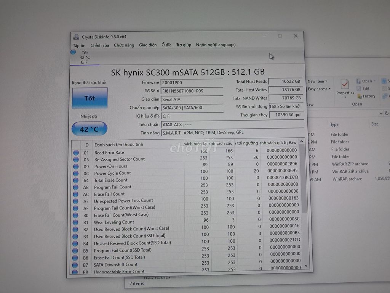
Task: Select the Re-Assigned Sector Count row
Action: pos(185,158)
